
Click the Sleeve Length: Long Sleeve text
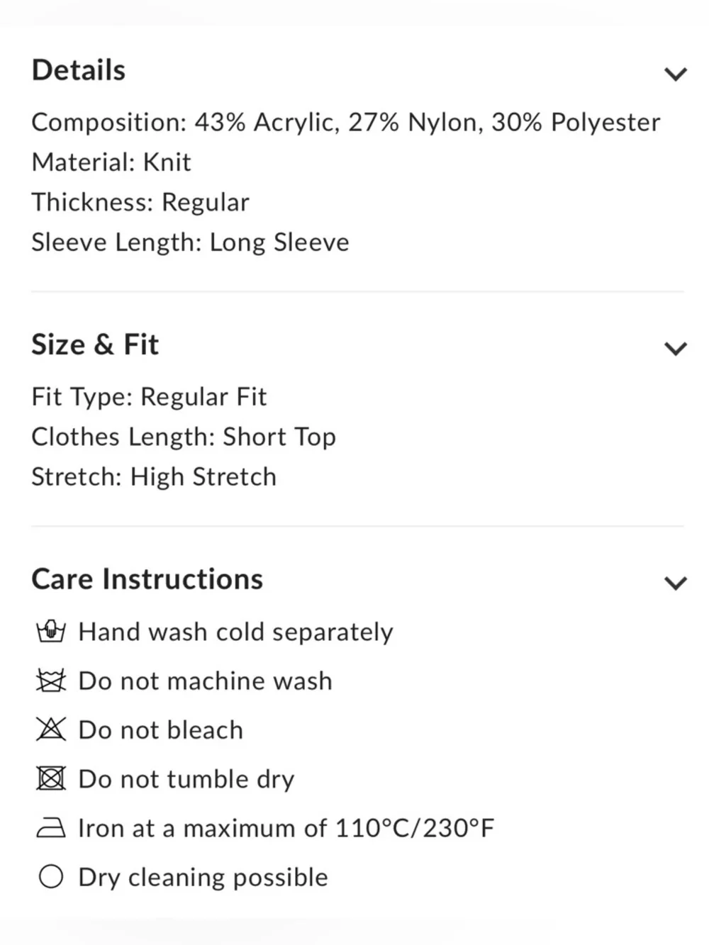[190, 242]
